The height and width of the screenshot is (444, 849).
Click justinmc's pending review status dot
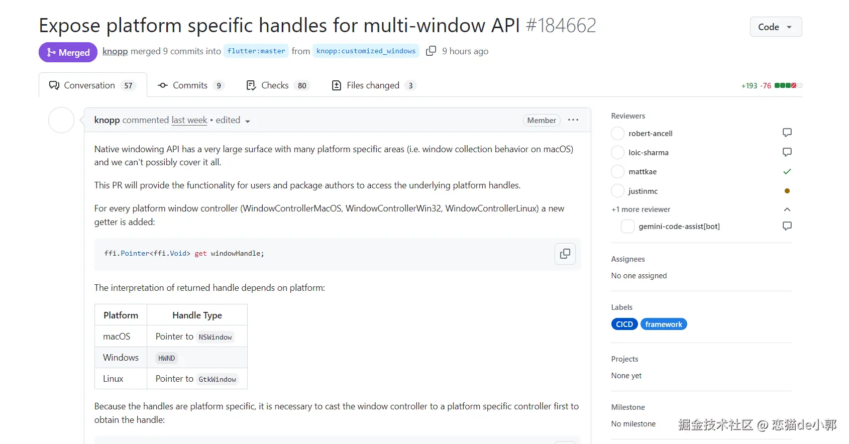pos(787,191)
